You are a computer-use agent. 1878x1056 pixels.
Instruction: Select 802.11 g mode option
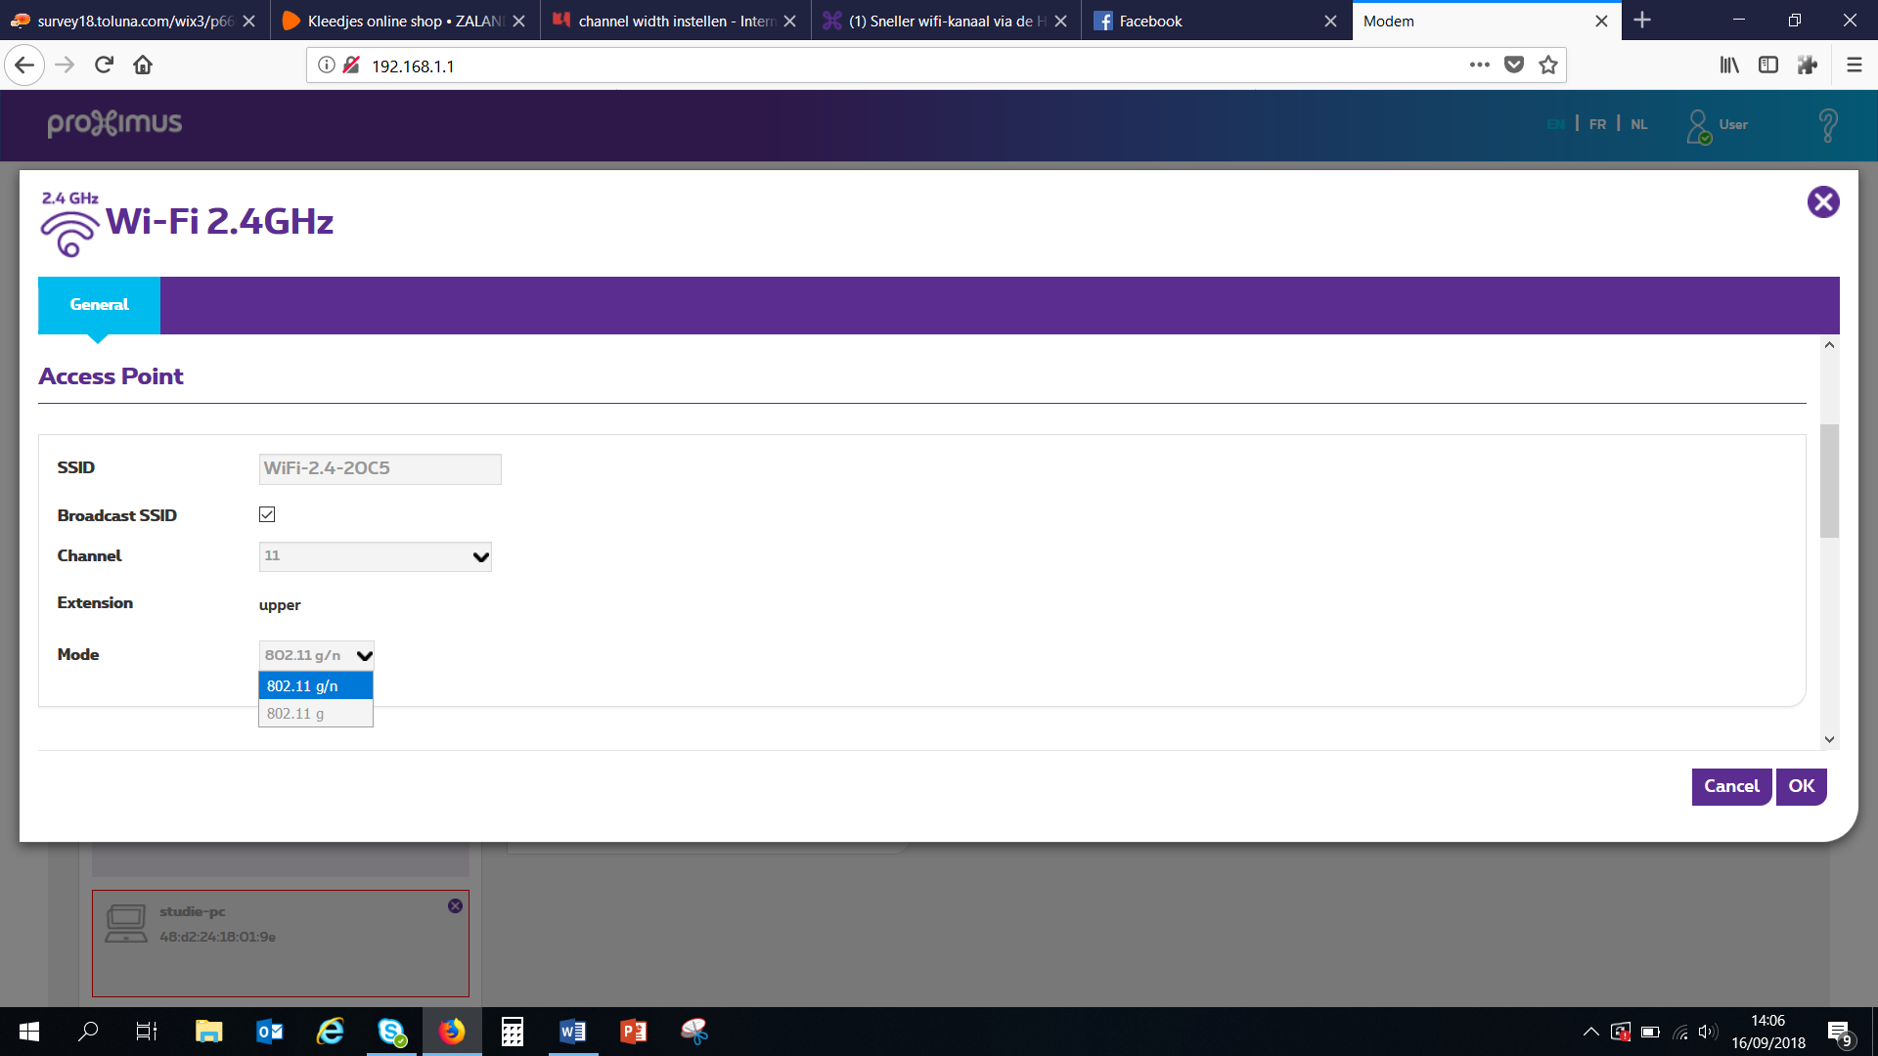(316, 714)
